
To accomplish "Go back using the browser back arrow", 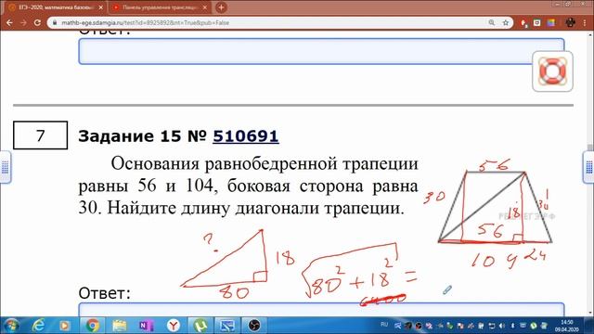I will (x=9, y=22).
